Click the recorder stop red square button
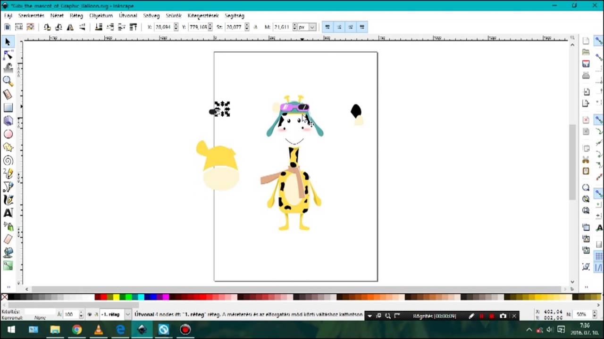 [492, 316]
